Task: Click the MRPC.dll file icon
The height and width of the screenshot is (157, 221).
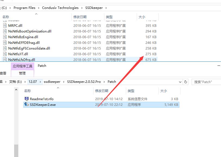Action: pos(5,25)
